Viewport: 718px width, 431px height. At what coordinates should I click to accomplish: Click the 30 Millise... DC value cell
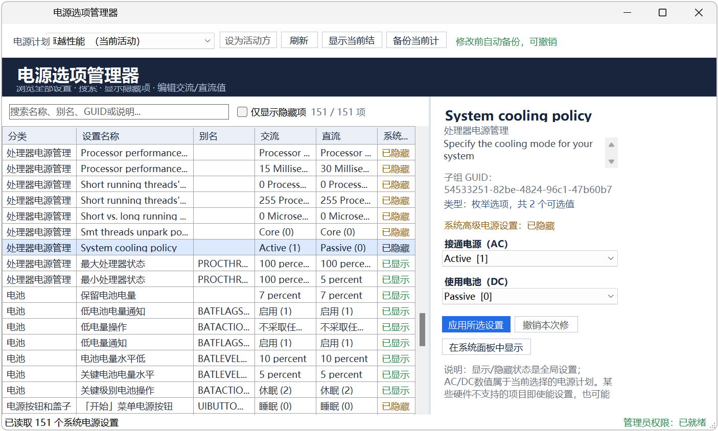(x=346, y=169)
